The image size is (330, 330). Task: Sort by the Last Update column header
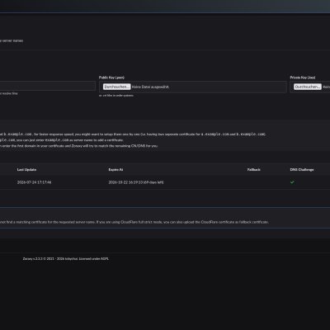click(26, 170)
